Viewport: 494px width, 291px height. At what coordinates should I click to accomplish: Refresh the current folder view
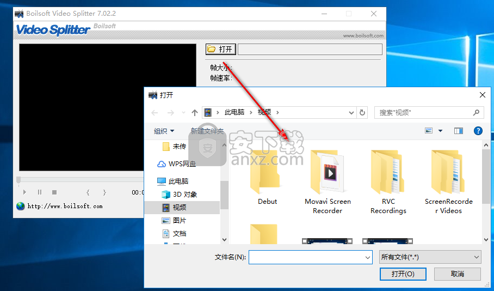pos(362,113)
